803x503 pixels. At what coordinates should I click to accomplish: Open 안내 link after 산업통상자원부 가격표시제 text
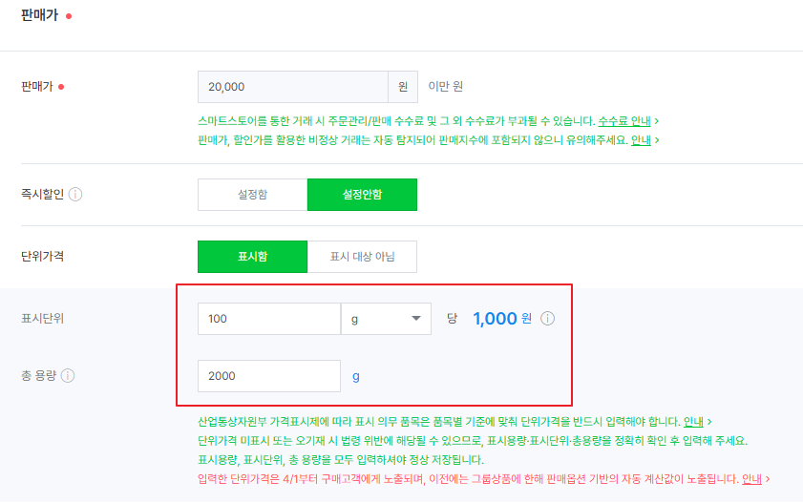[x=693, y=421]
